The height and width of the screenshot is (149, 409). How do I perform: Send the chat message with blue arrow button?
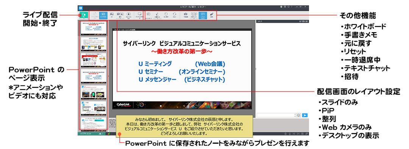304,115
